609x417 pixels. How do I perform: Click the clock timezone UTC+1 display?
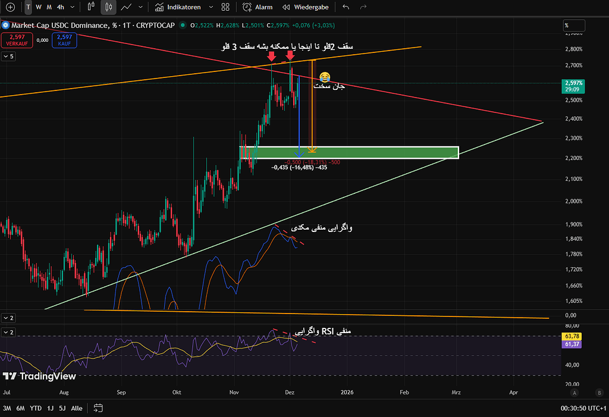(x=582, y=408)
